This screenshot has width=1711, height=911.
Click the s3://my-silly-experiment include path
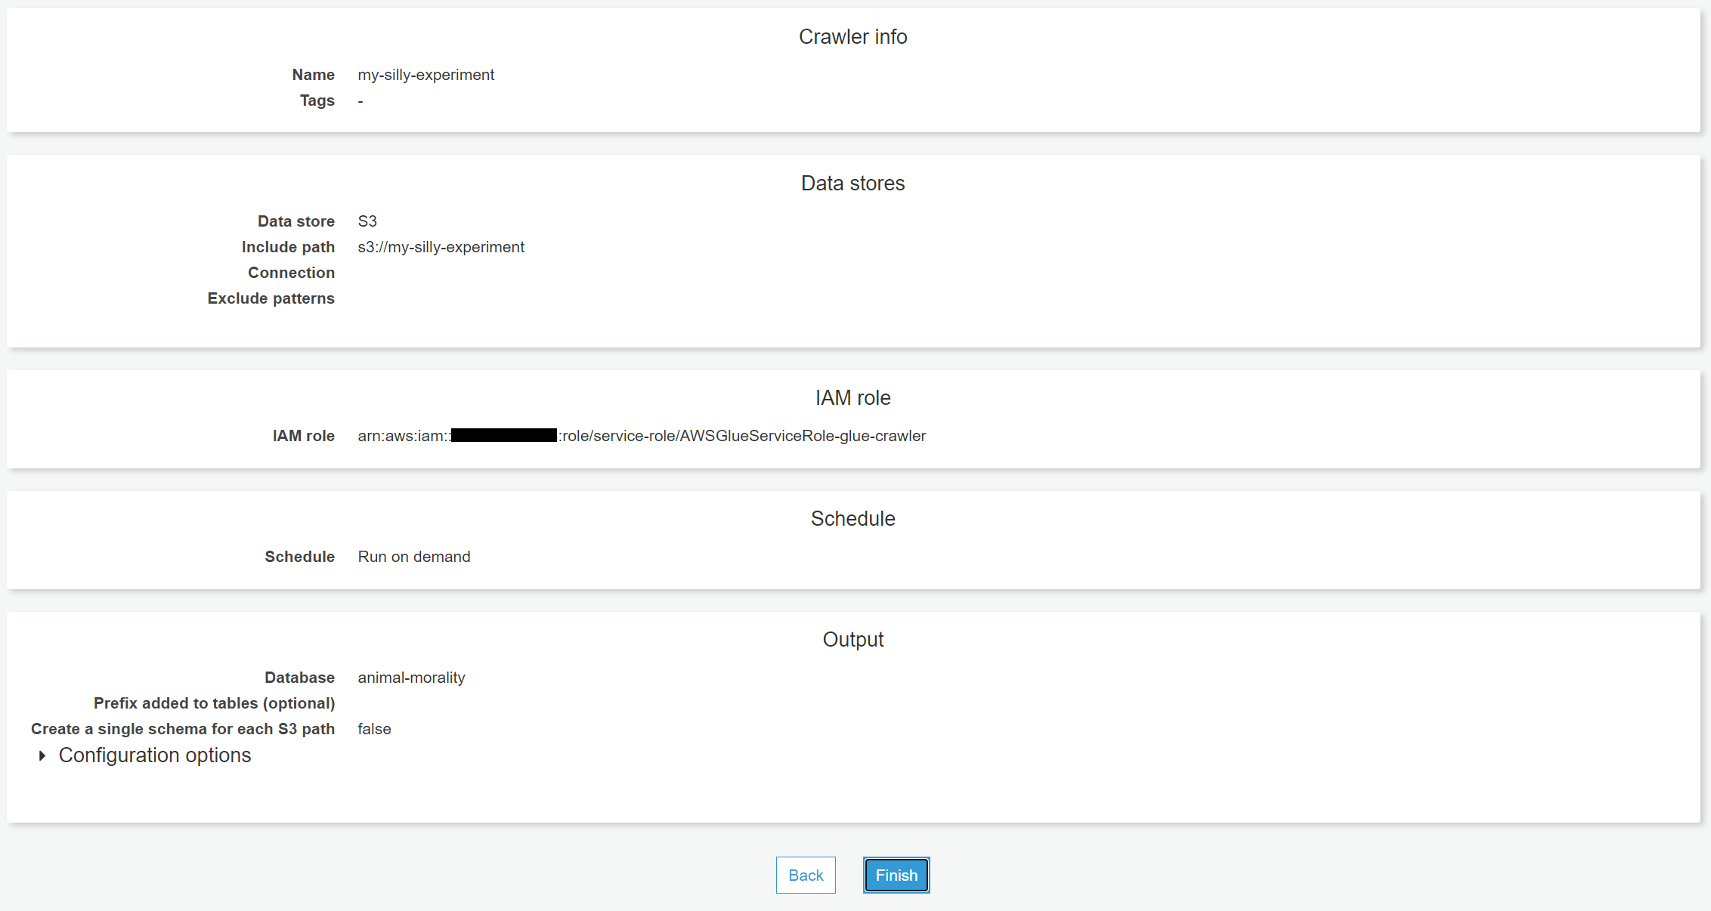point(441,247)
